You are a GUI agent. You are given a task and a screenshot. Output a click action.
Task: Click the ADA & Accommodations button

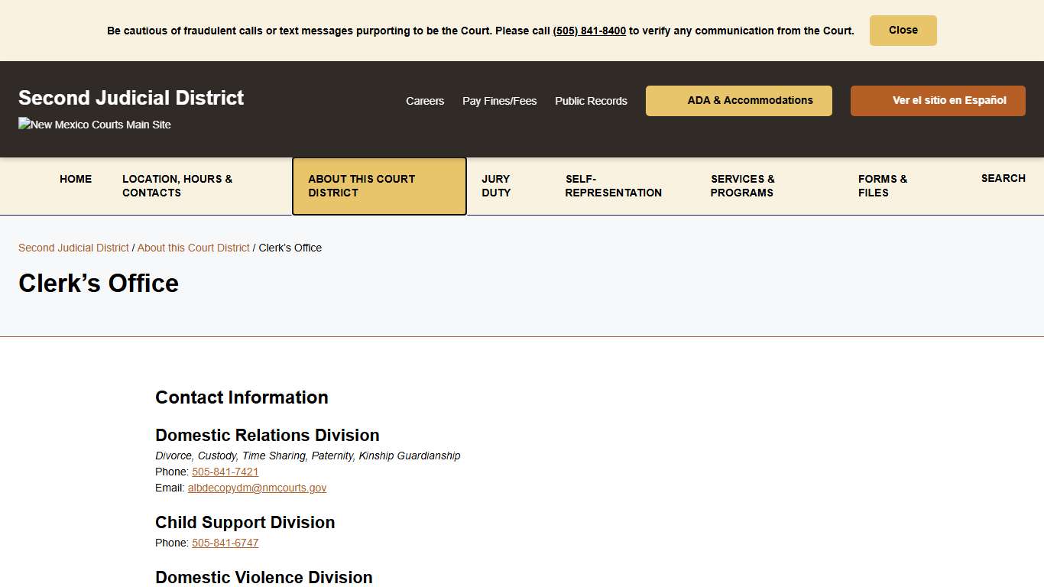coord(738,101)
